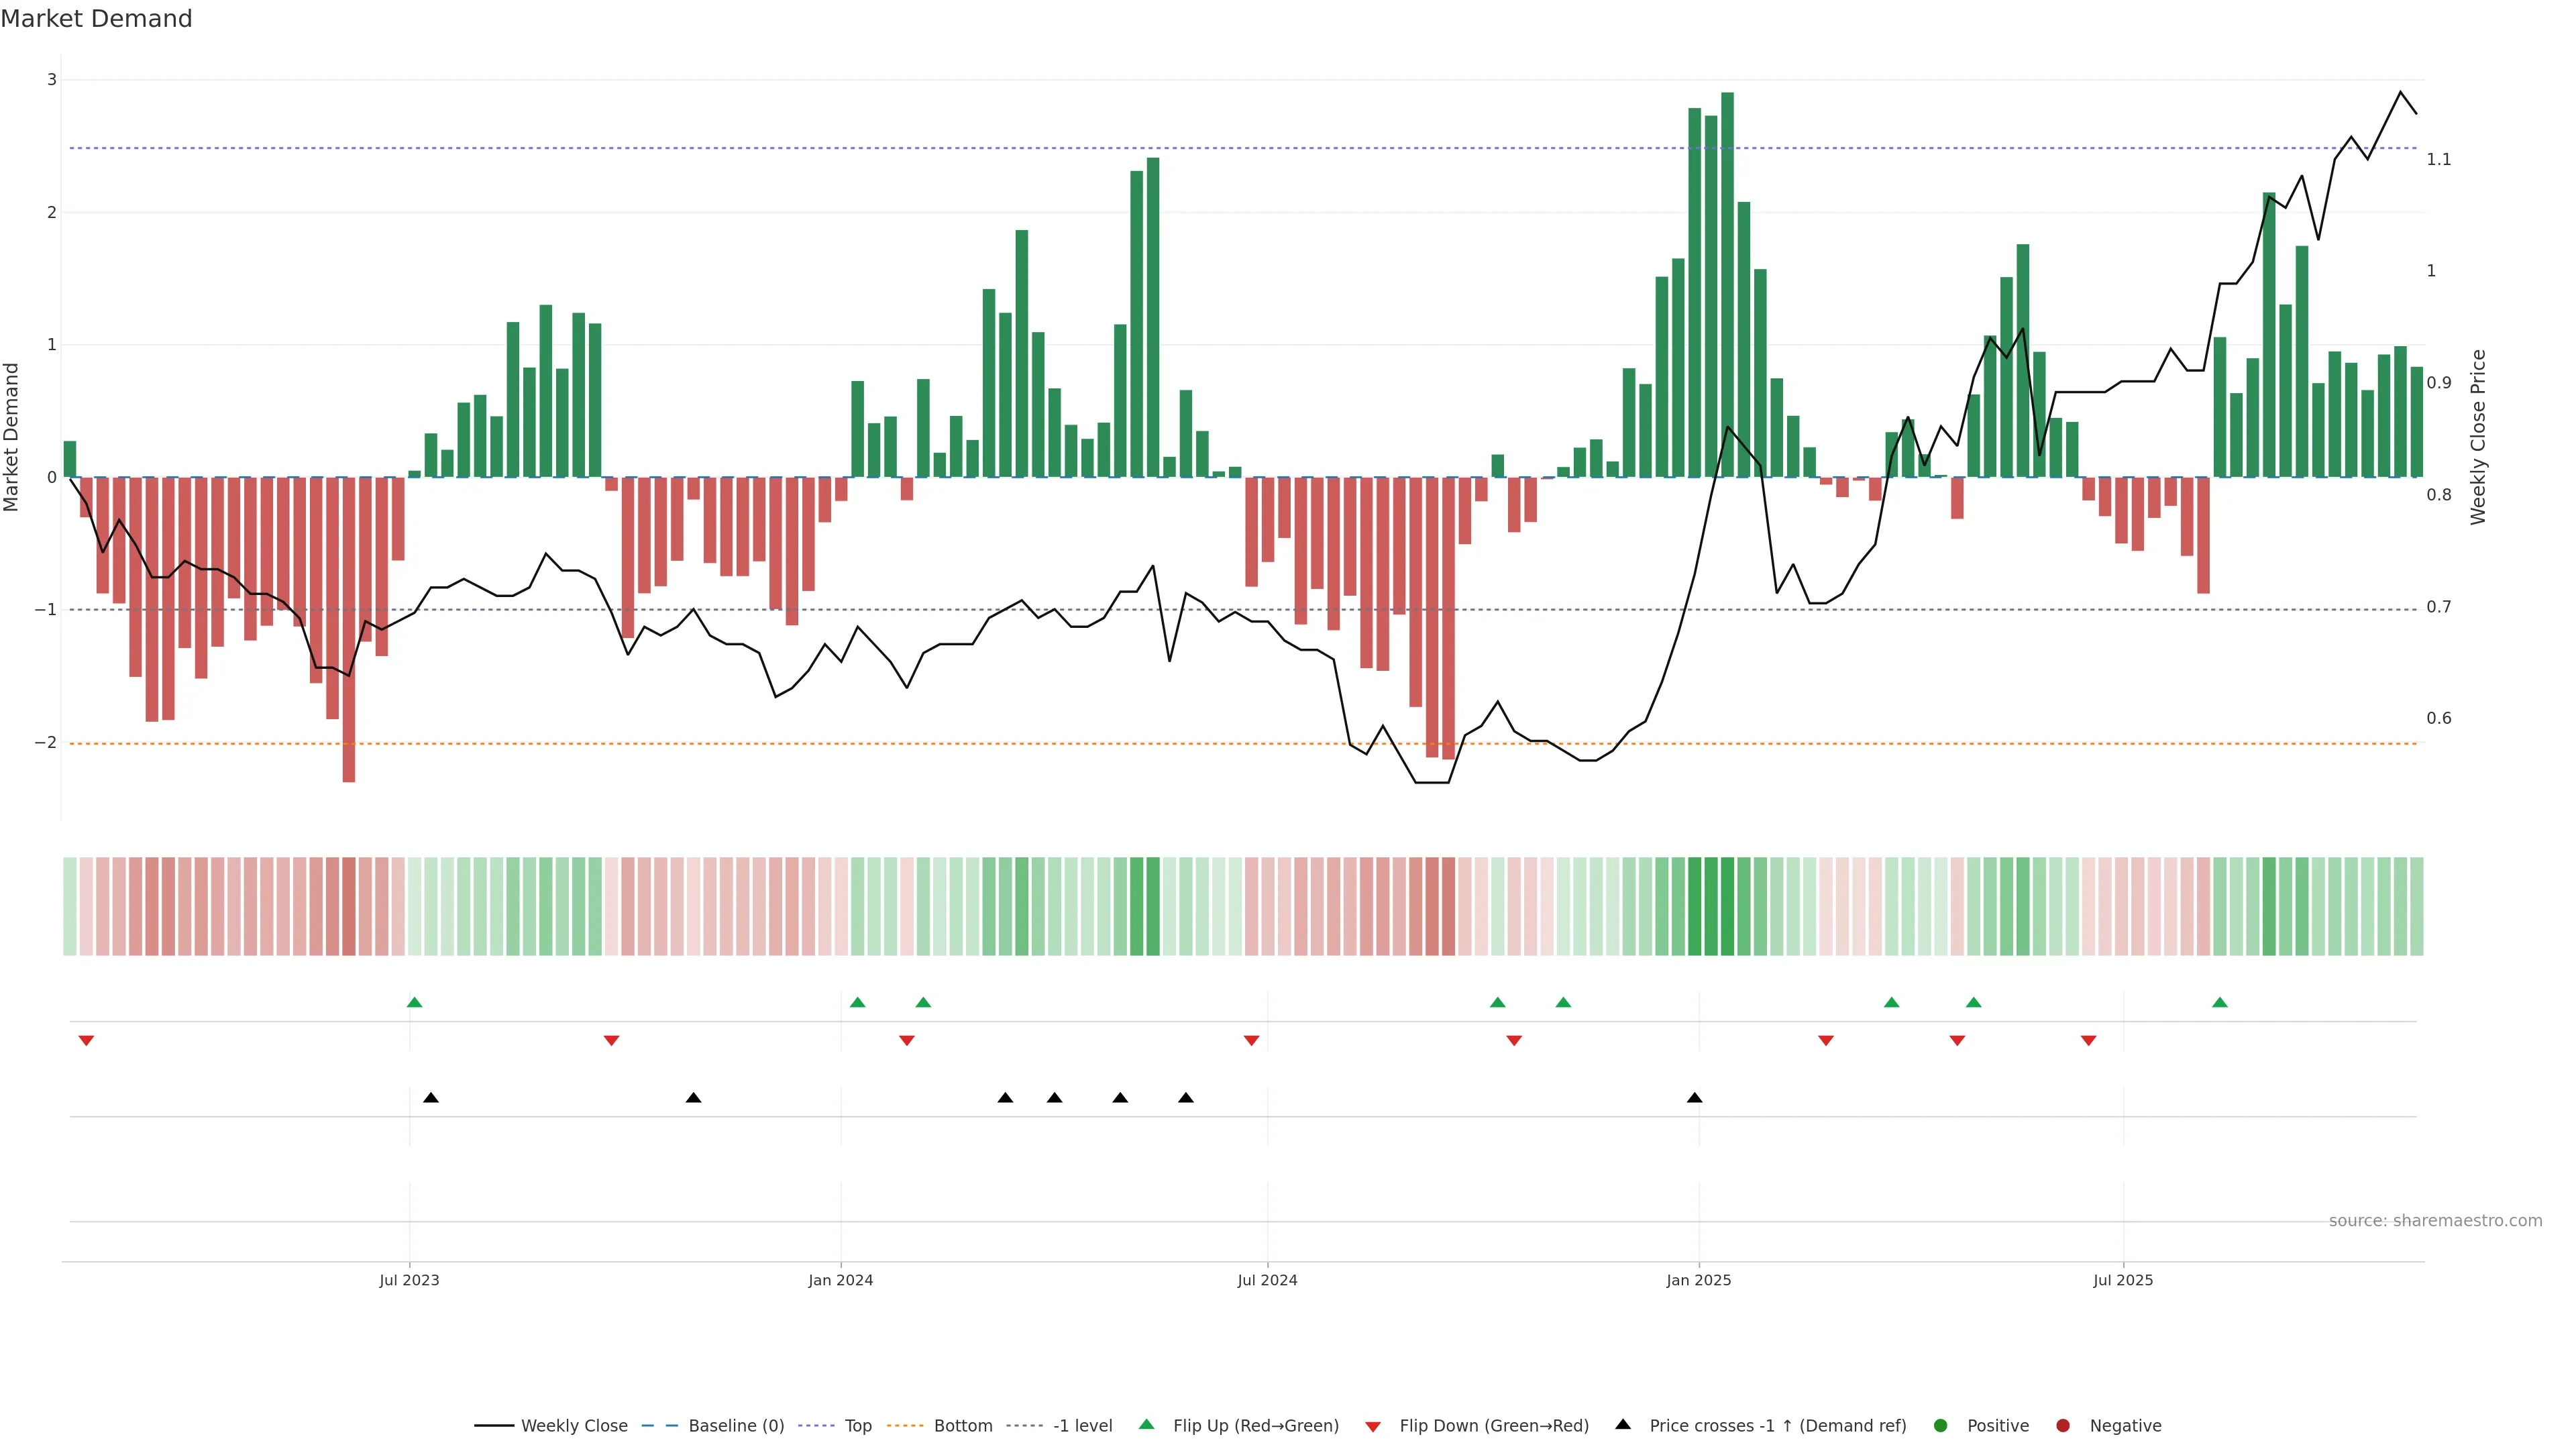The width and height of the screenshot is (2576, 1449).
Task: Toggle the -1 level legend entry
Action: pyautogui.click(x=1082, y=1425)
